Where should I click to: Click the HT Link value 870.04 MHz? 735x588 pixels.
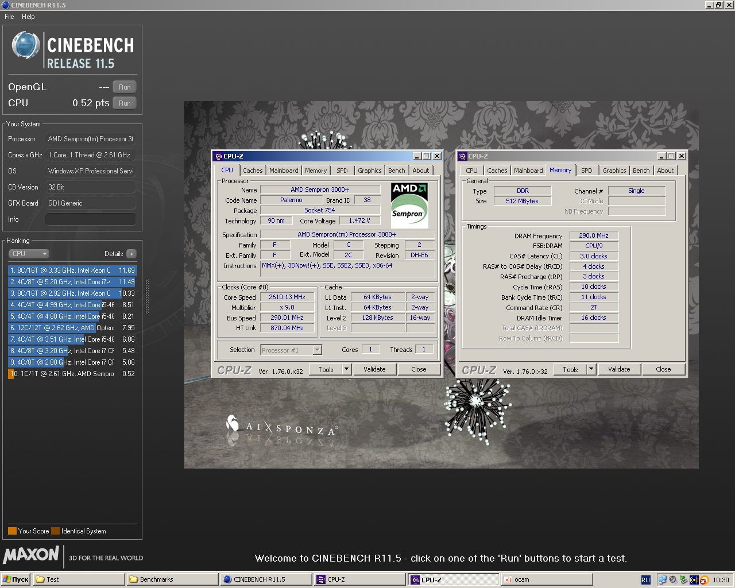click(287, 328)
